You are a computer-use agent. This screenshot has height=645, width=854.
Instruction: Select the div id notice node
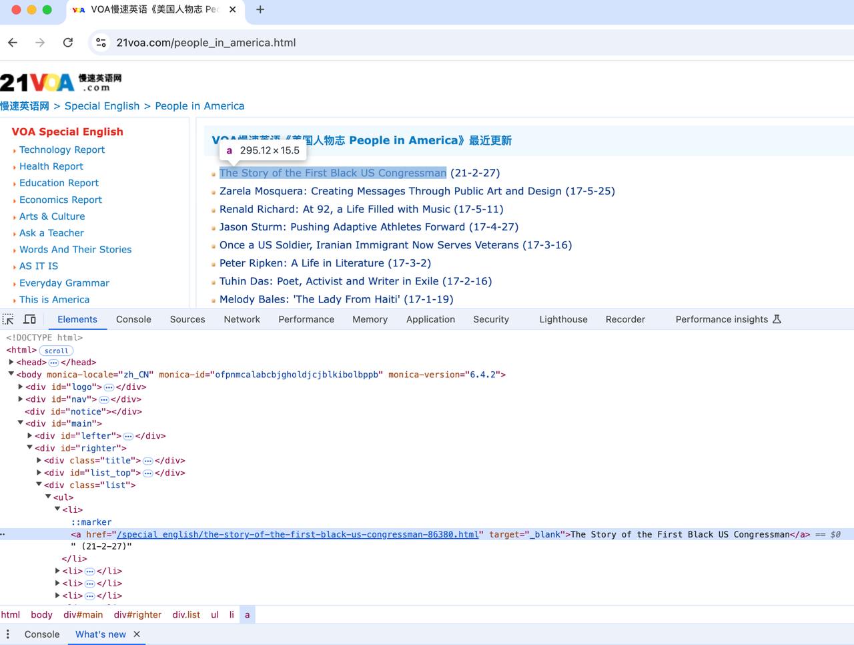tap(83, 411)
